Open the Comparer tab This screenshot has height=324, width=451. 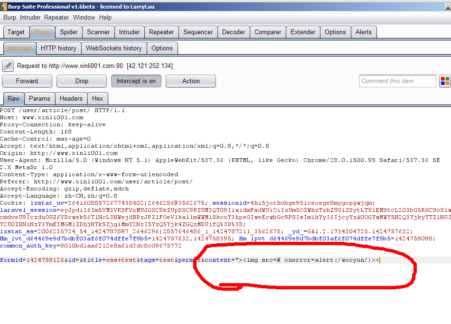(268, 32)
